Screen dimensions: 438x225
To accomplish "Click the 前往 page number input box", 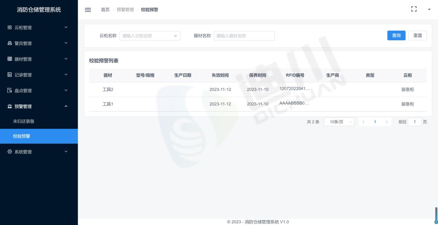I will (x=414, y=122).
